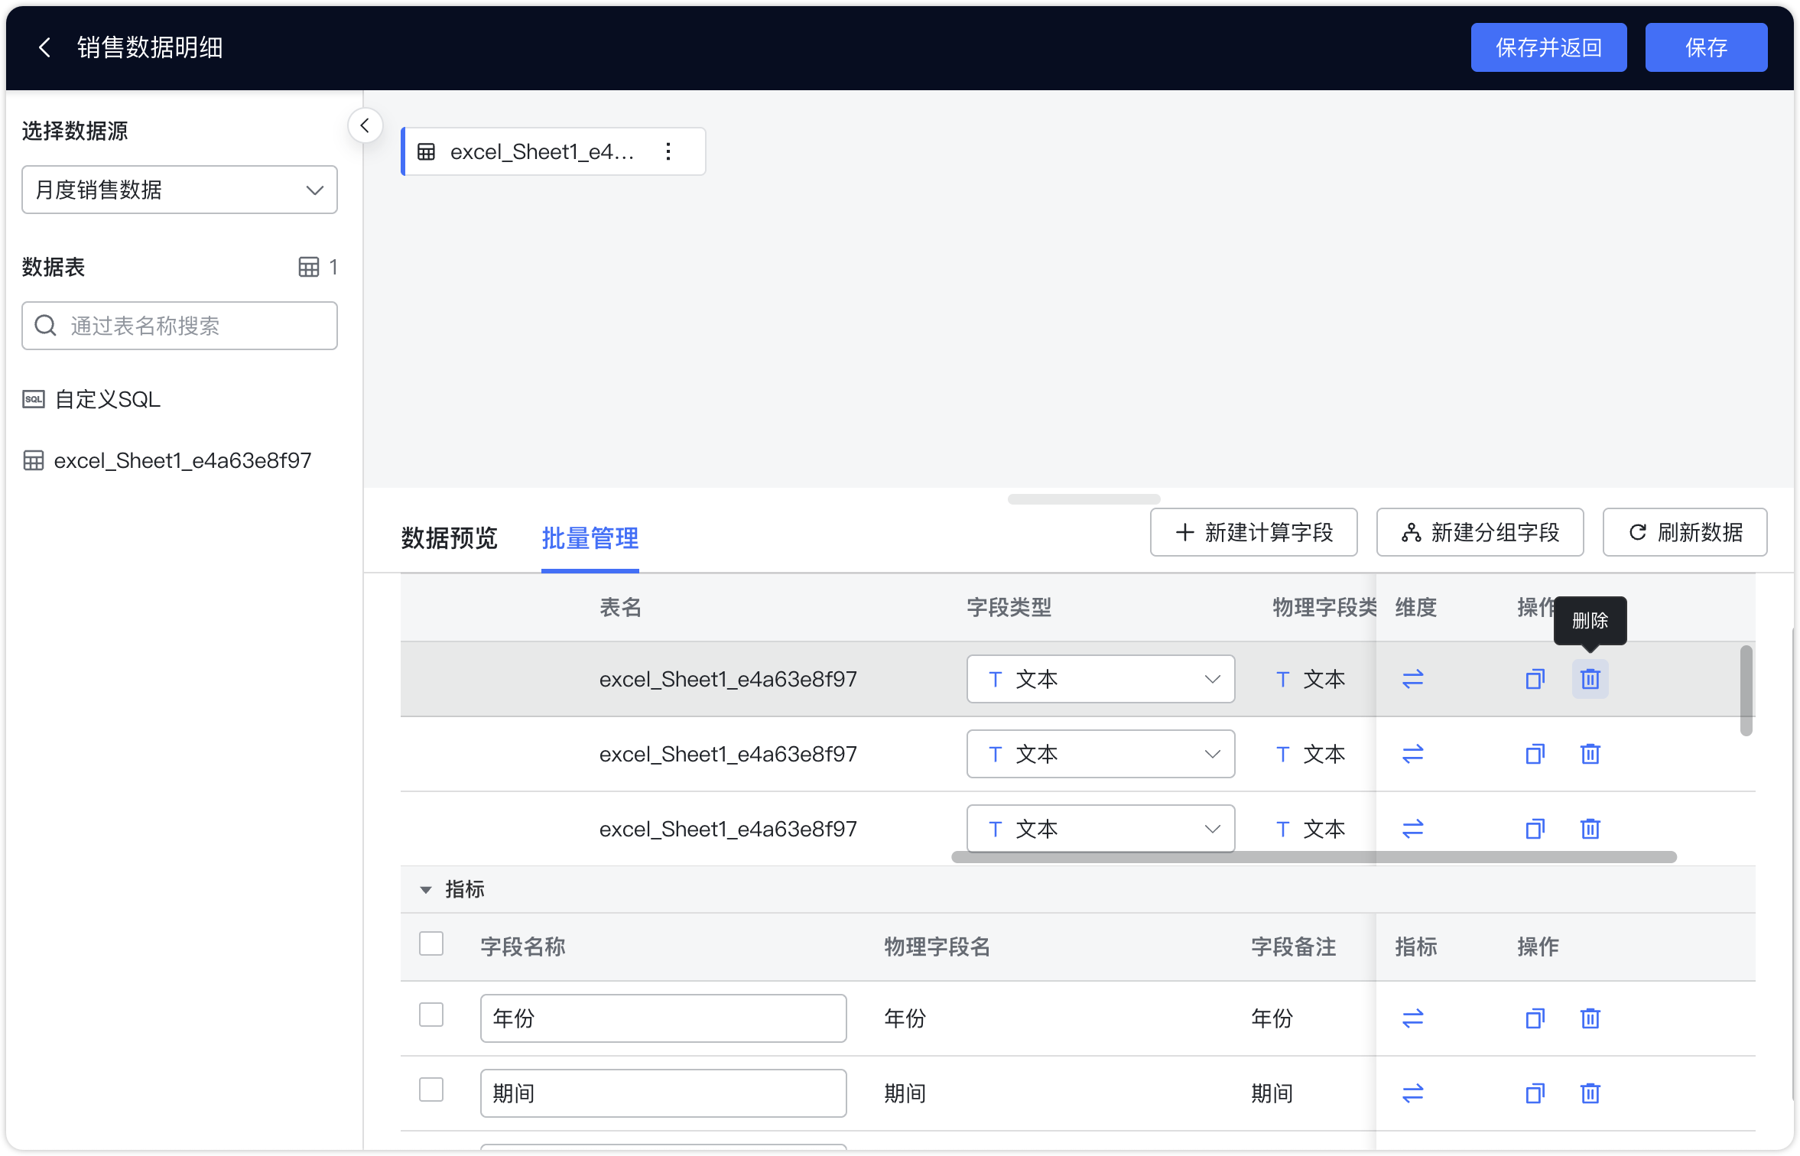Click the horizontal scrollbar under dimension table
Image resolution: width=1800 pixels, height=1156 pixels.
coord(1314,857)
